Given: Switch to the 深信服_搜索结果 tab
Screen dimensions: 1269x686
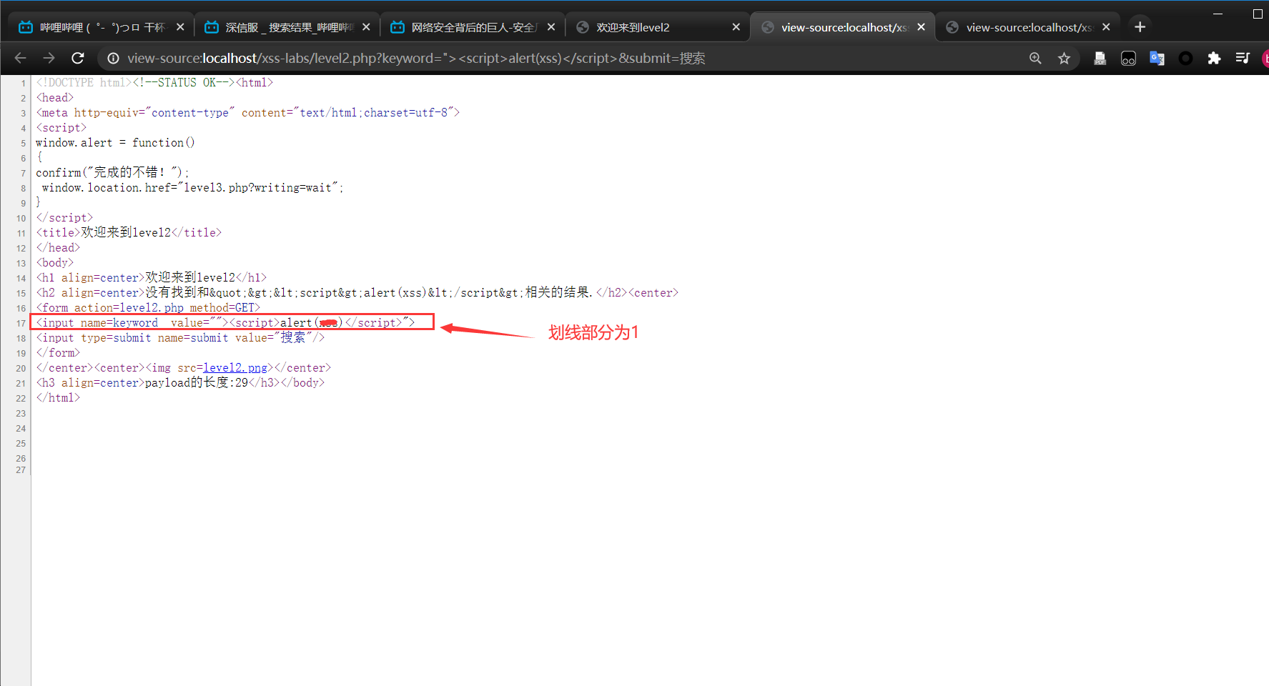Looking at the screenshot, I should point(286,27).
